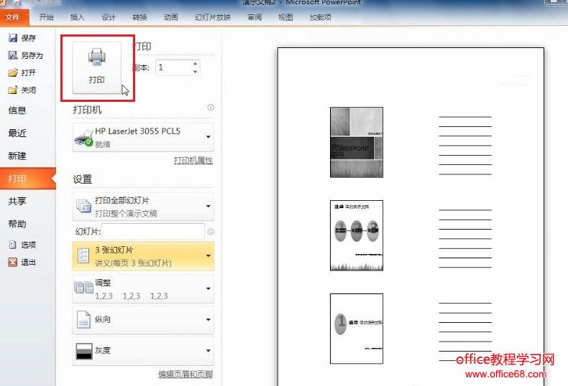
Task: Switch to the Home (开始) tab
Action: (46, 17)
